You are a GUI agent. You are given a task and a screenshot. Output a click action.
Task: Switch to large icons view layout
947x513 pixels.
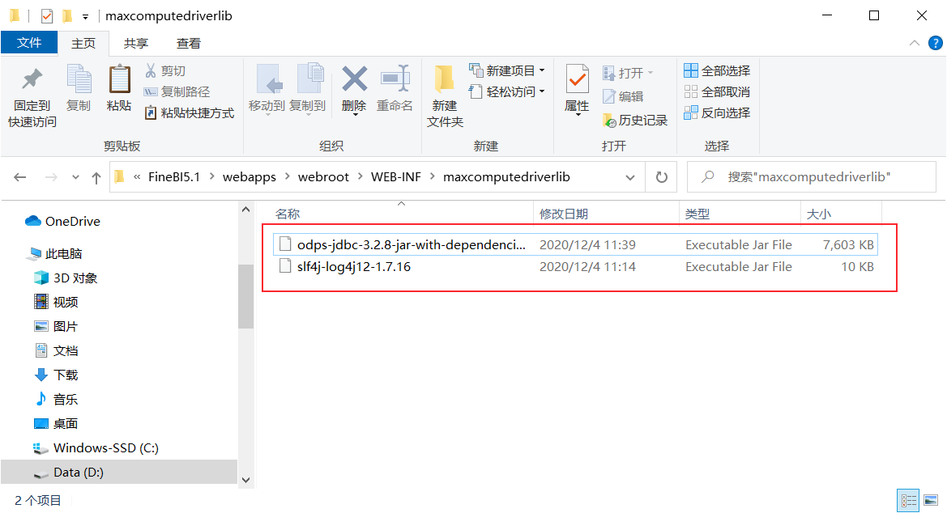pyautogui.click(x=931, y=500)
